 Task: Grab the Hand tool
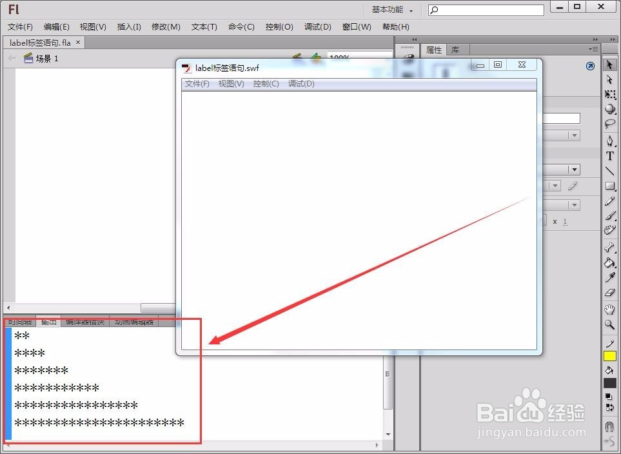609,310
